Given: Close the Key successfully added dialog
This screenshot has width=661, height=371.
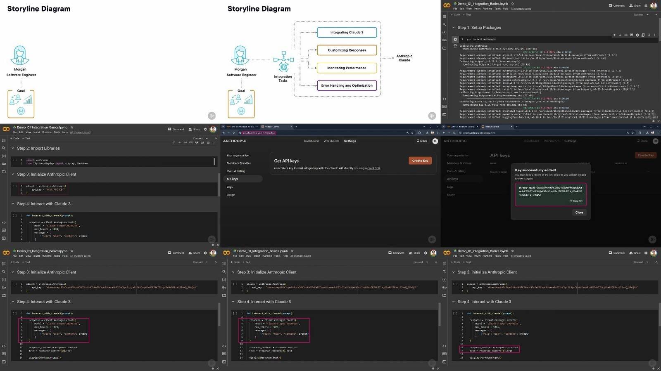Looking at the screenshot, I should (x=579, y=213).
